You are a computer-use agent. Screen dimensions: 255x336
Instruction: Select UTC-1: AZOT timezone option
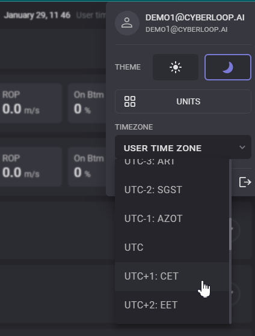click(x=172, y=218)
